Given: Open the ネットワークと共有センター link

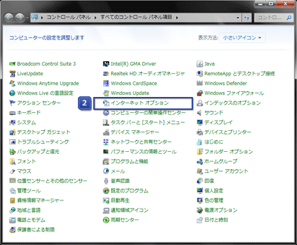Looking at the screenshot, I should (141, 142).
